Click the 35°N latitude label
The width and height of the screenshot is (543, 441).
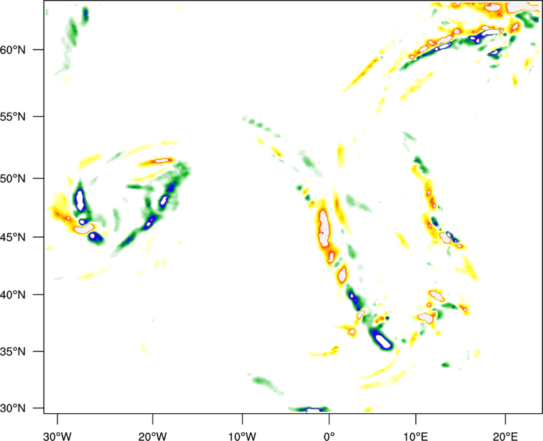13,351
